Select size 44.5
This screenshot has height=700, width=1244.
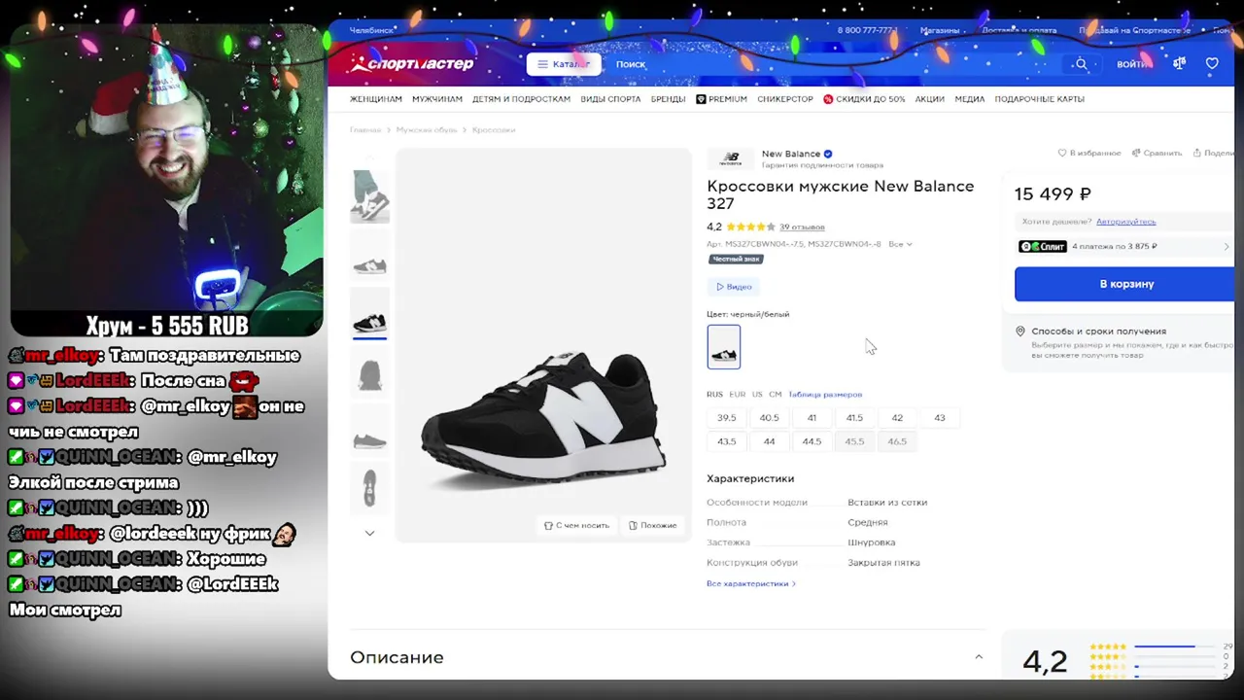pyautogui.click(x=812, y=441)
